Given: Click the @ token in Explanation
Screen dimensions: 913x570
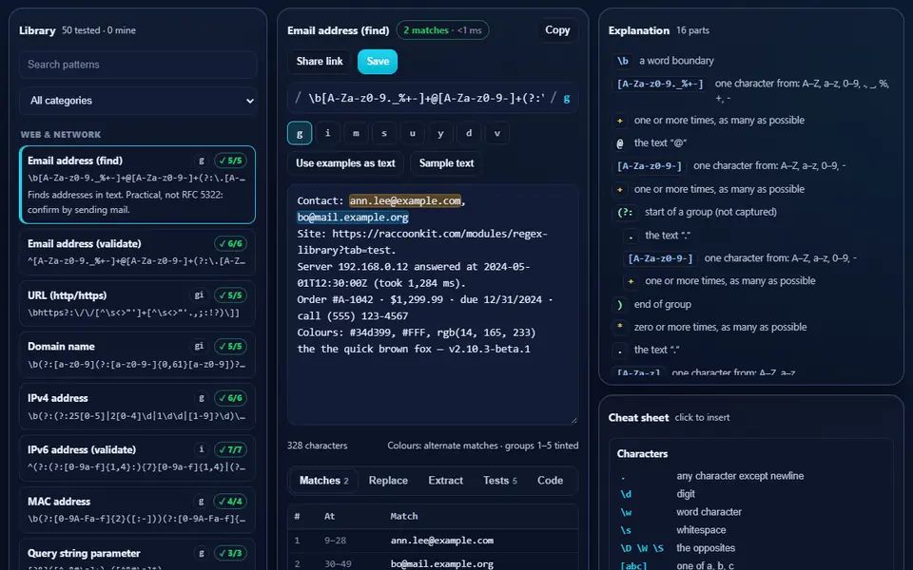Looking at the screenshot, I should click(619, 143).
